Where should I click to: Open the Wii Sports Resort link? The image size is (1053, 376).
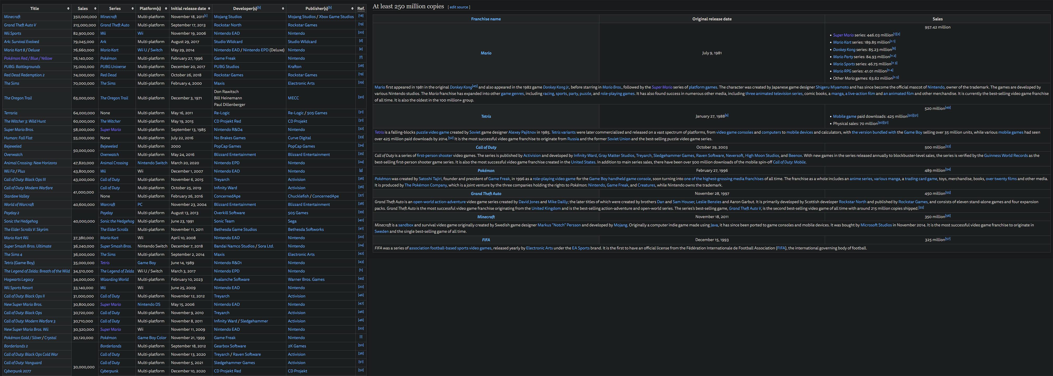18,288
